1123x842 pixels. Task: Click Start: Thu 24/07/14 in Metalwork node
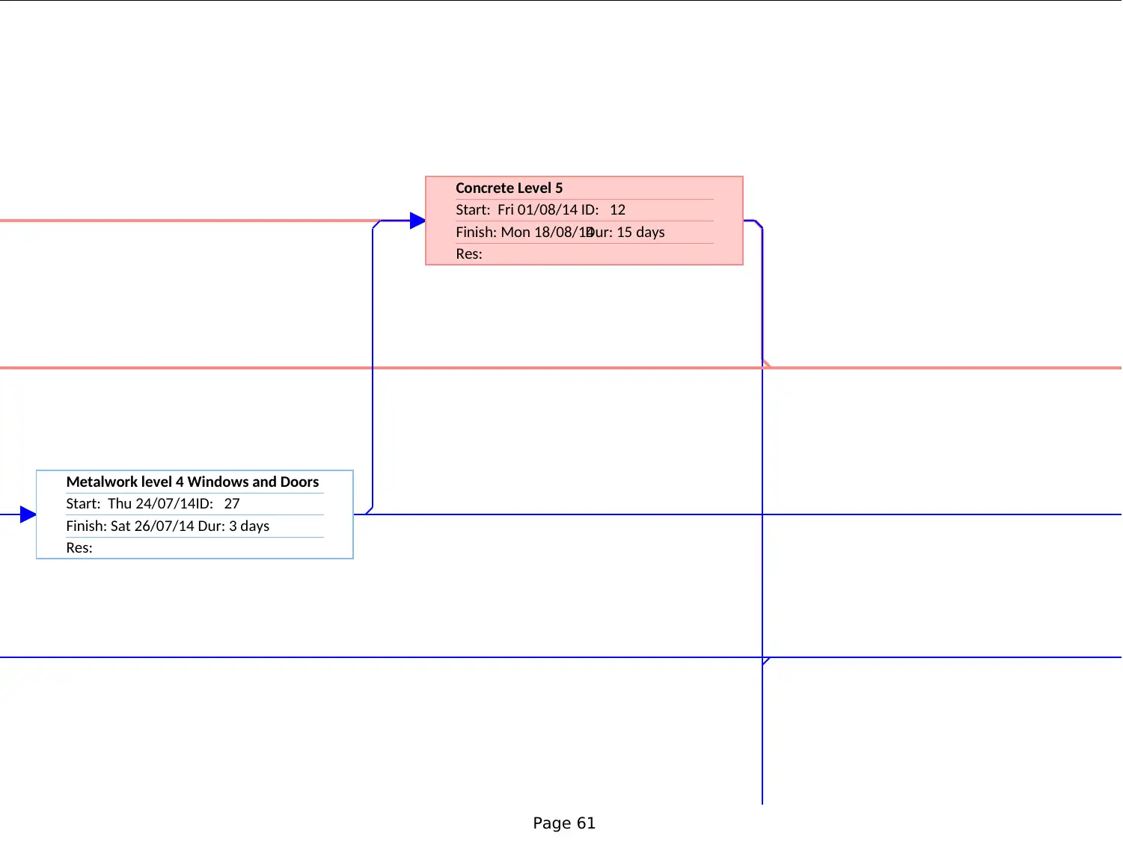point(130,504)
